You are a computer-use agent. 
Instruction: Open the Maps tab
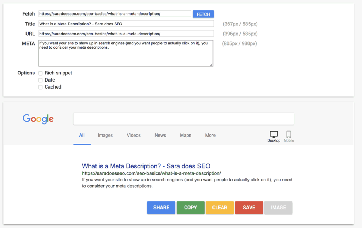[x=185, y=135]
